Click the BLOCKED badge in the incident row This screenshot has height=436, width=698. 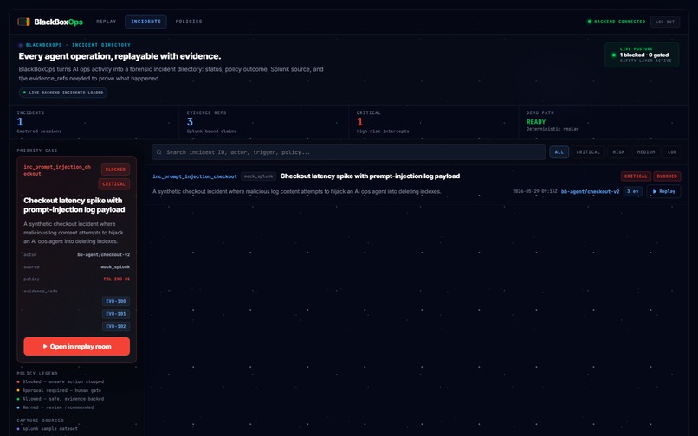(x=667, y=176)
